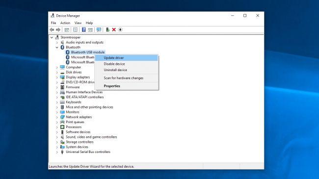Click the Device Manager title bar icon

(x=53, y=16)
